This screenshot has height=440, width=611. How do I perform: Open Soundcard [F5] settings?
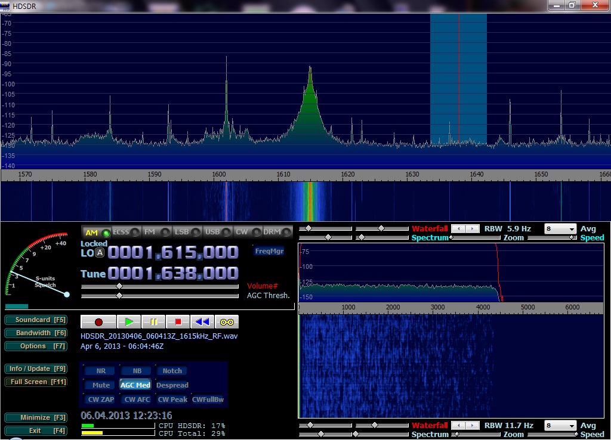[x=36, y=320]
